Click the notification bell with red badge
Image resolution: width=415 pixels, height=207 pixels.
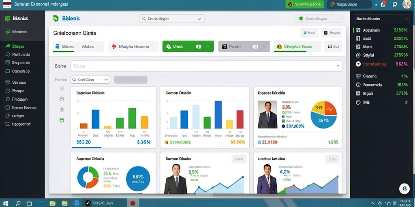(x=383, y=4)
